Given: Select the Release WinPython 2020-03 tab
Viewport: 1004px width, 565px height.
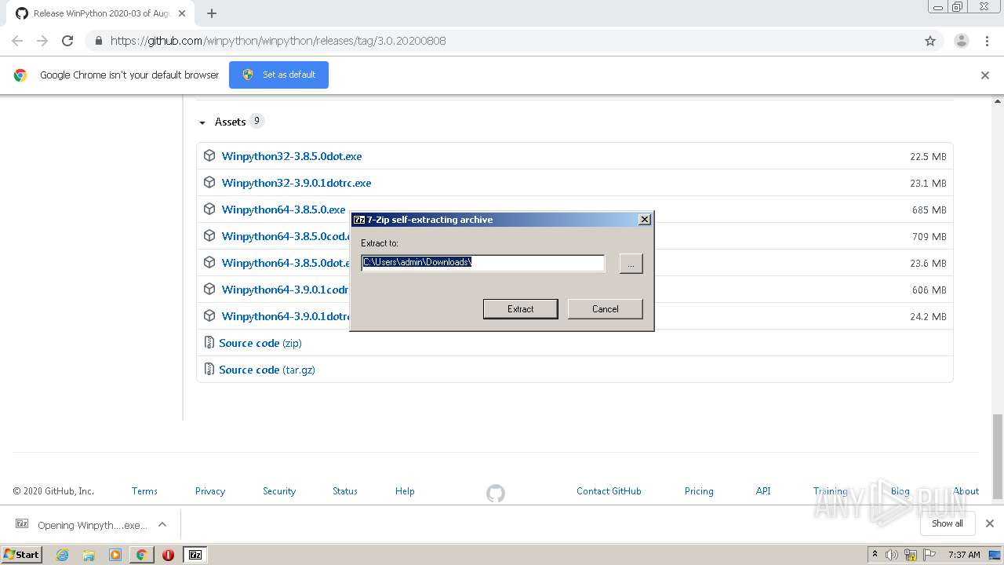Looking at the screenshot, I should [x=100, y=13].
